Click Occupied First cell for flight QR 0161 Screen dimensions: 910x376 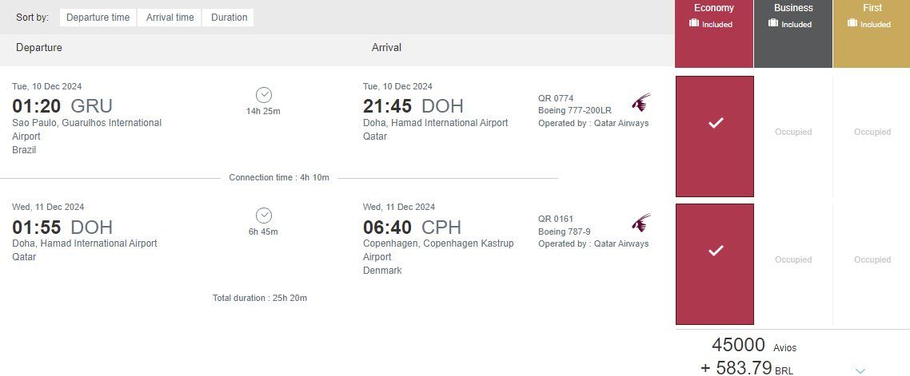pyautogui.click(x=872, y=260)
